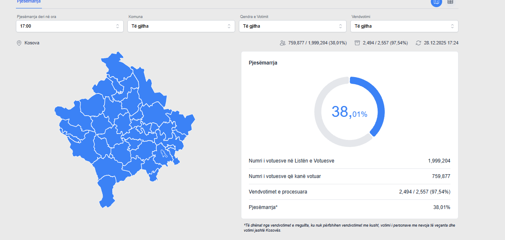Click the Vendvotimet e procesuara row
This screenshot has height=240, width=505.
pos(349,192)
